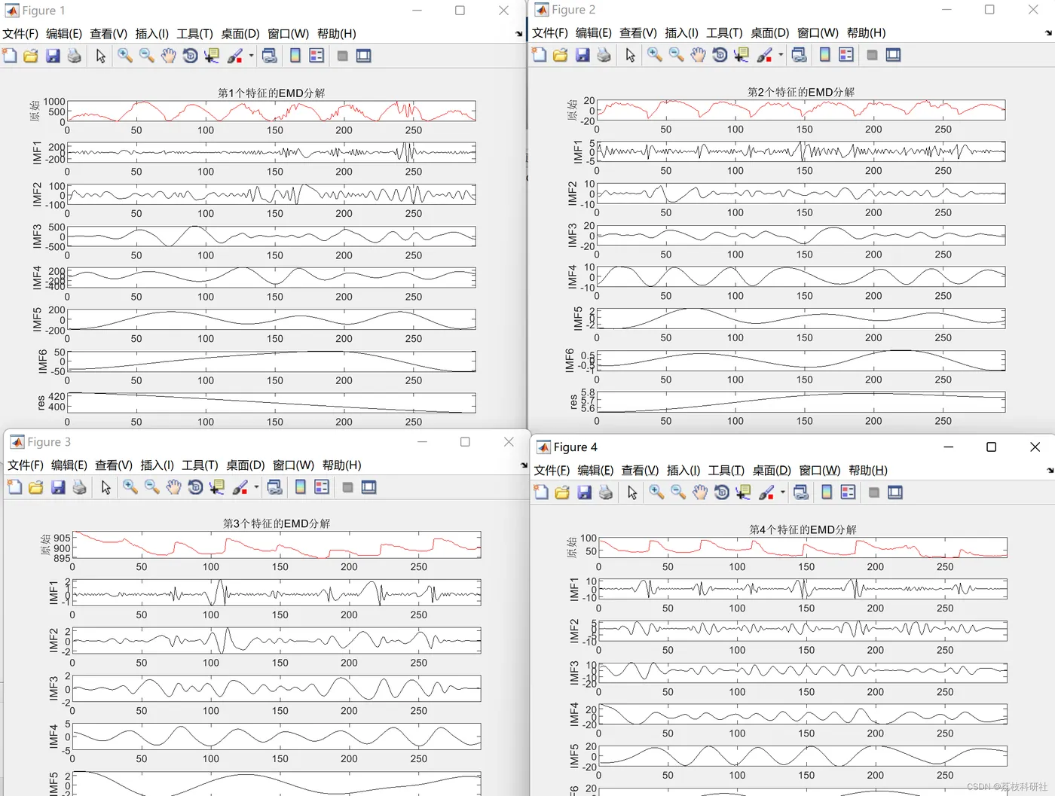Click dock arrow at Figure 4 menu bar end
The width and height of the screenshot is (1055, 796).
[1050, 471]
